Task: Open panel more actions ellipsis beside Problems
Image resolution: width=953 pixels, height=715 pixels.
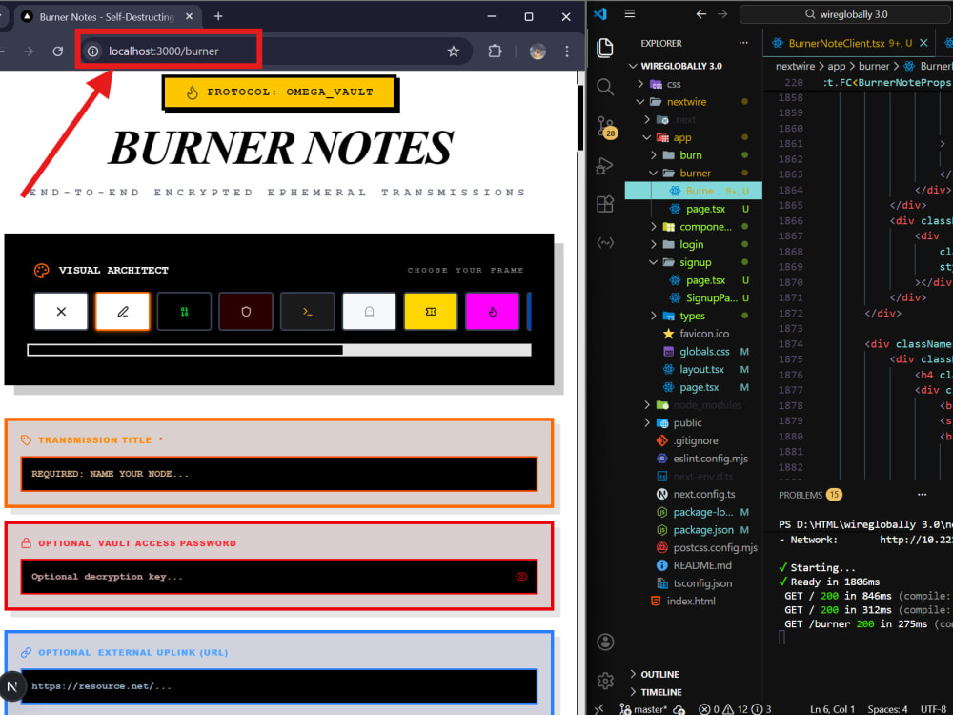Action: [x=922, y=494]
